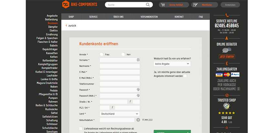
Task: Click the Merkliste notepad icon
Action: (195, 5)
